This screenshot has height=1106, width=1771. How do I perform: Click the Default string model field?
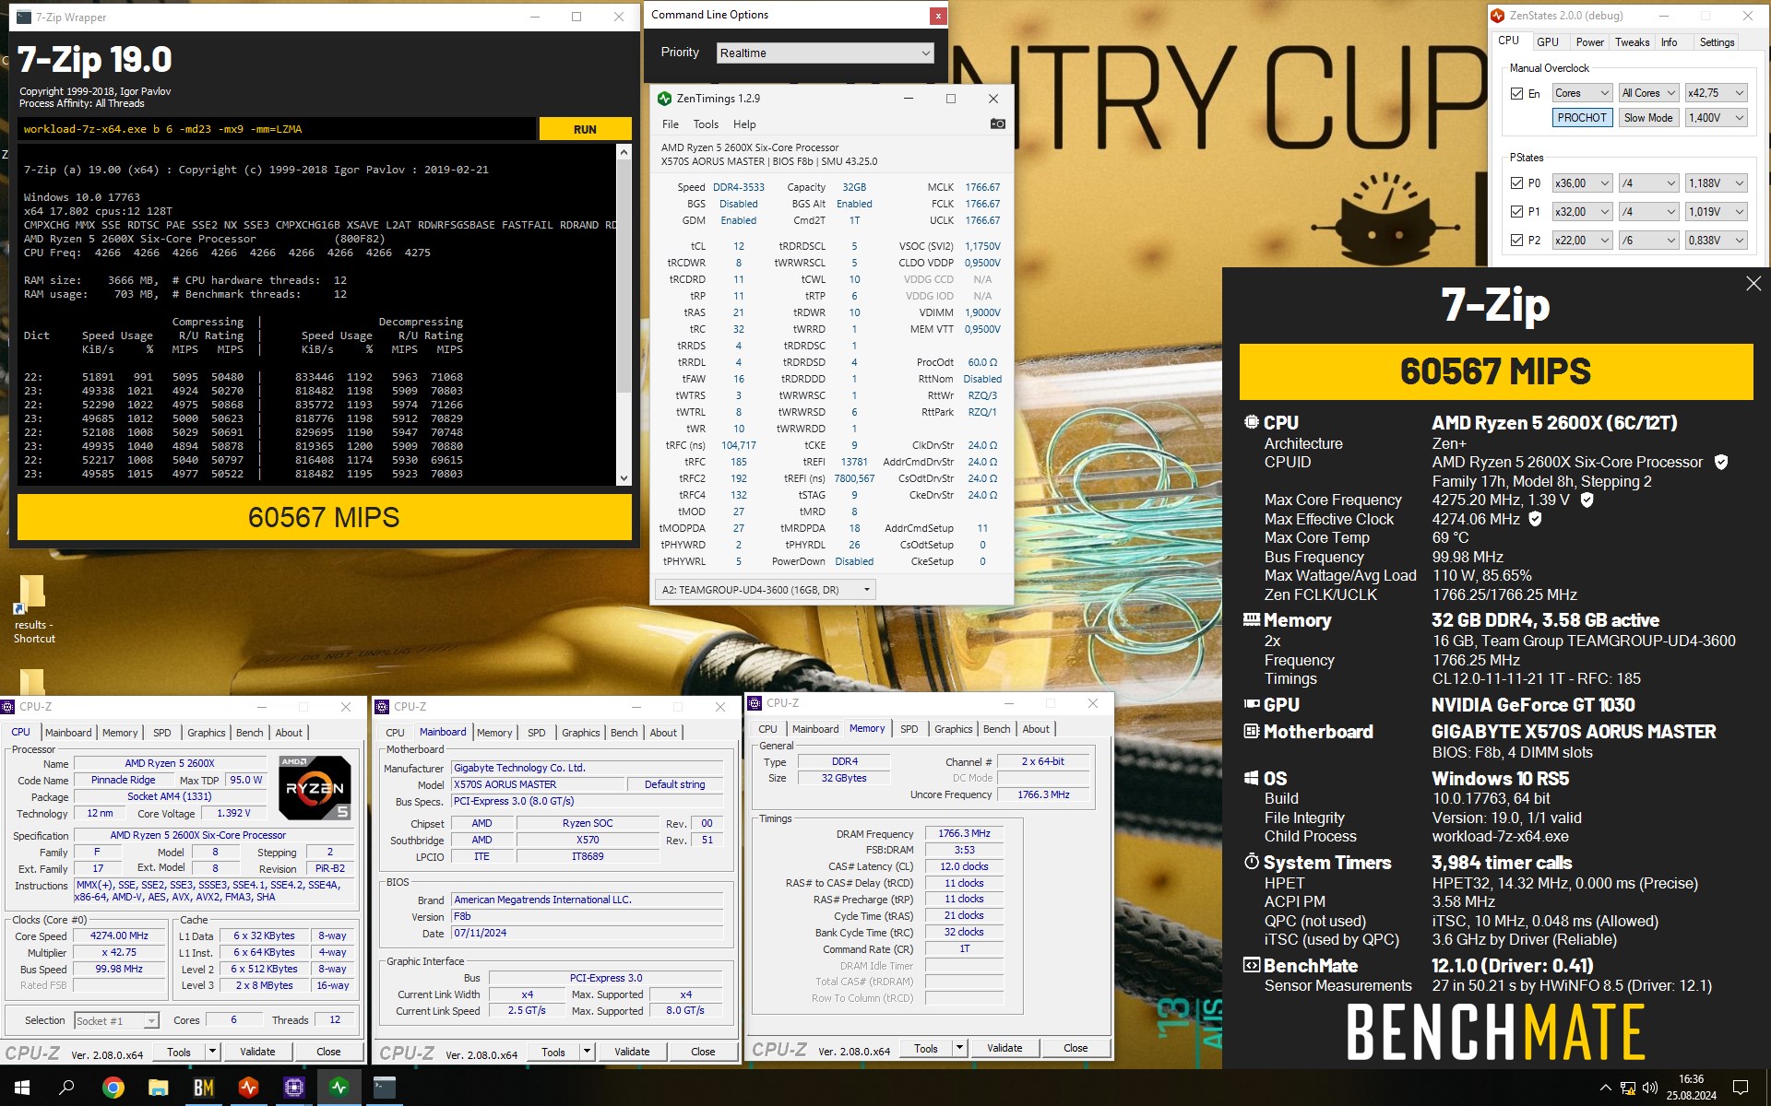tap(674, 784)
